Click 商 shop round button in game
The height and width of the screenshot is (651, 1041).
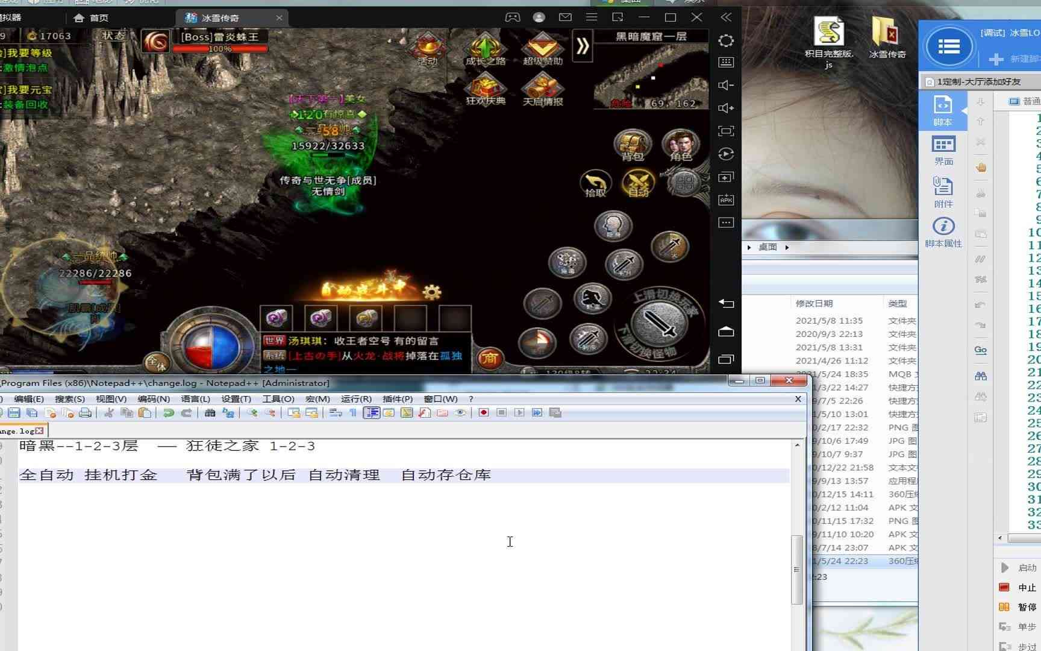tap(490, 359)
